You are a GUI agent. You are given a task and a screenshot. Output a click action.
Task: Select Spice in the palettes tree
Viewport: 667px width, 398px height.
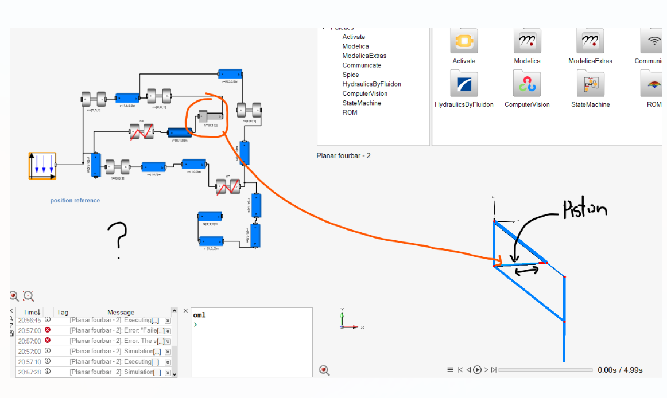pyautogui.click(x=351, y=75)
